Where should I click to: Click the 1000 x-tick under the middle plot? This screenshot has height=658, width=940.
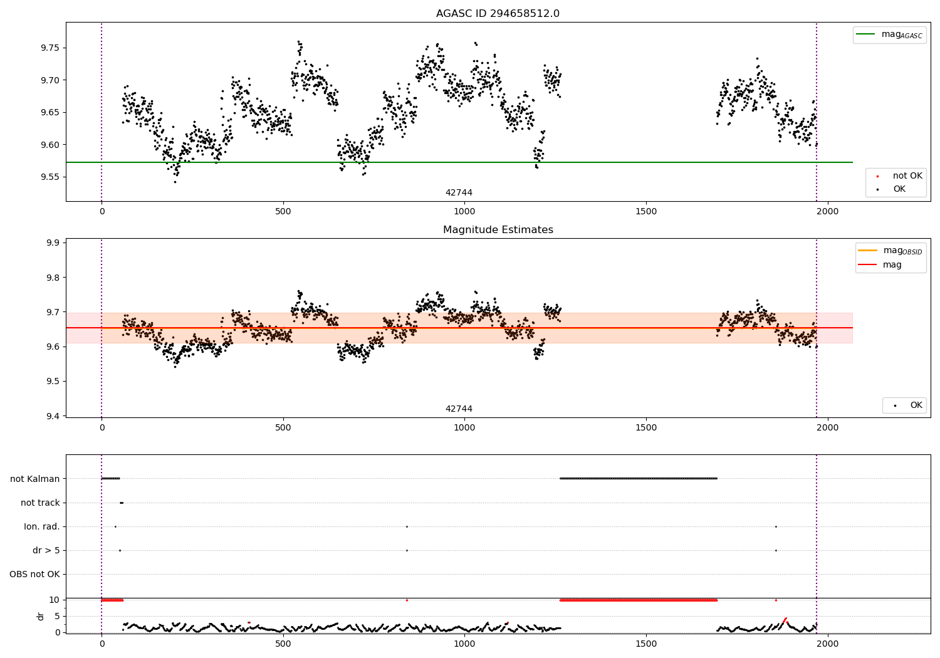464,427
